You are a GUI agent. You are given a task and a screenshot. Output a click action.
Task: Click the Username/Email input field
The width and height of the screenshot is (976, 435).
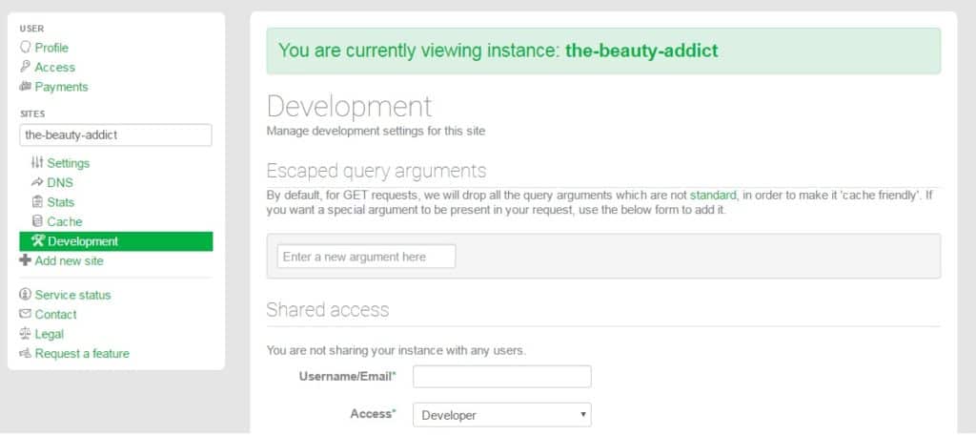(x=501, y=377)
